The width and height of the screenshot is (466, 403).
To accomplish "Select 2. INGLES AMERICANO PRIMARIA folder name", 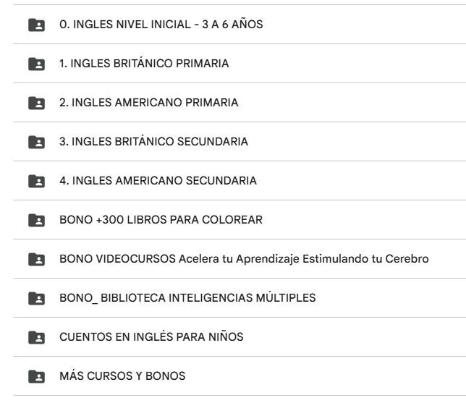I will click(x=148, y=103).
